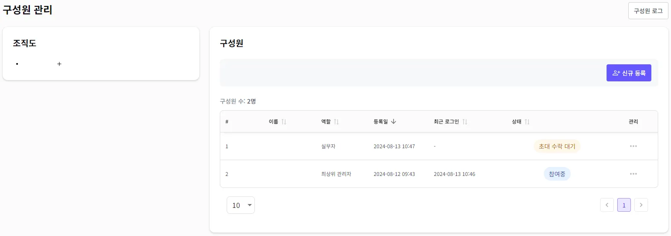This screenshot has width=671, height=236.
Task: Click 초대 수락 대기 status badge
Action: 557,146
